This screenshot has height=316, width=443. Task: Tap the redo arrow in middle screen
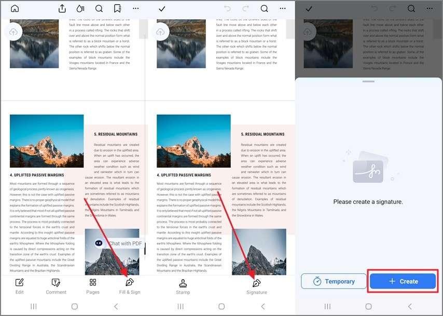(x=246, y=8)
